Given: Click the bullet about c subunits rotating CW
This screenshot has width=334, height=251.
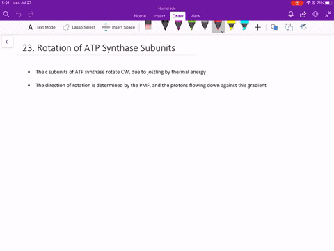Looking at the screenshot, I should coord(120,72).
